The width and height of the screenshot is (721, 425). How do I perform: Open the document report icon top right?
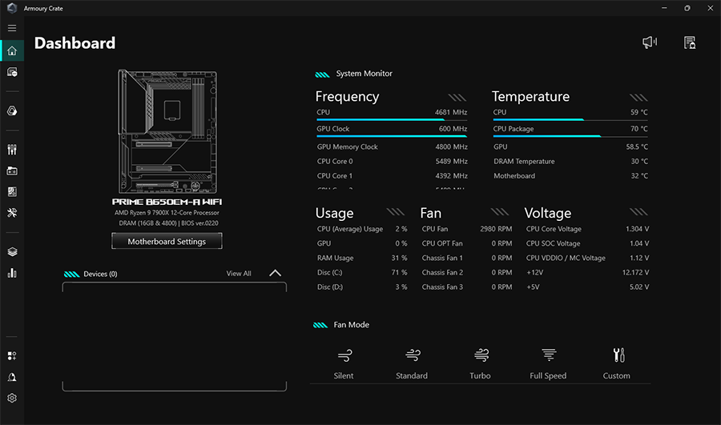tap(689, 42)
